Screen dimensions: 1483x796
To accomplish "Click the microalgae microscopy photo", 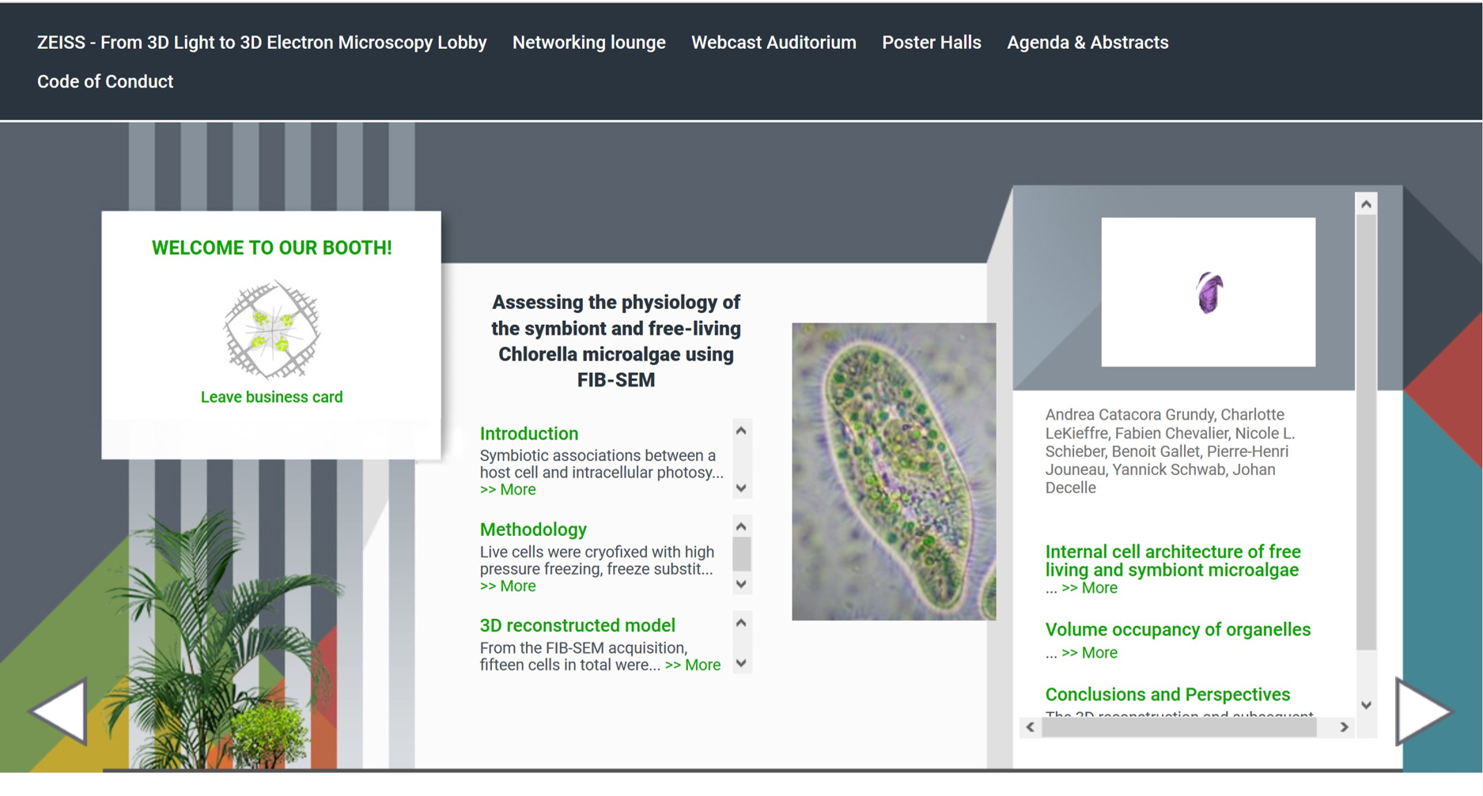I will point(892,470).
